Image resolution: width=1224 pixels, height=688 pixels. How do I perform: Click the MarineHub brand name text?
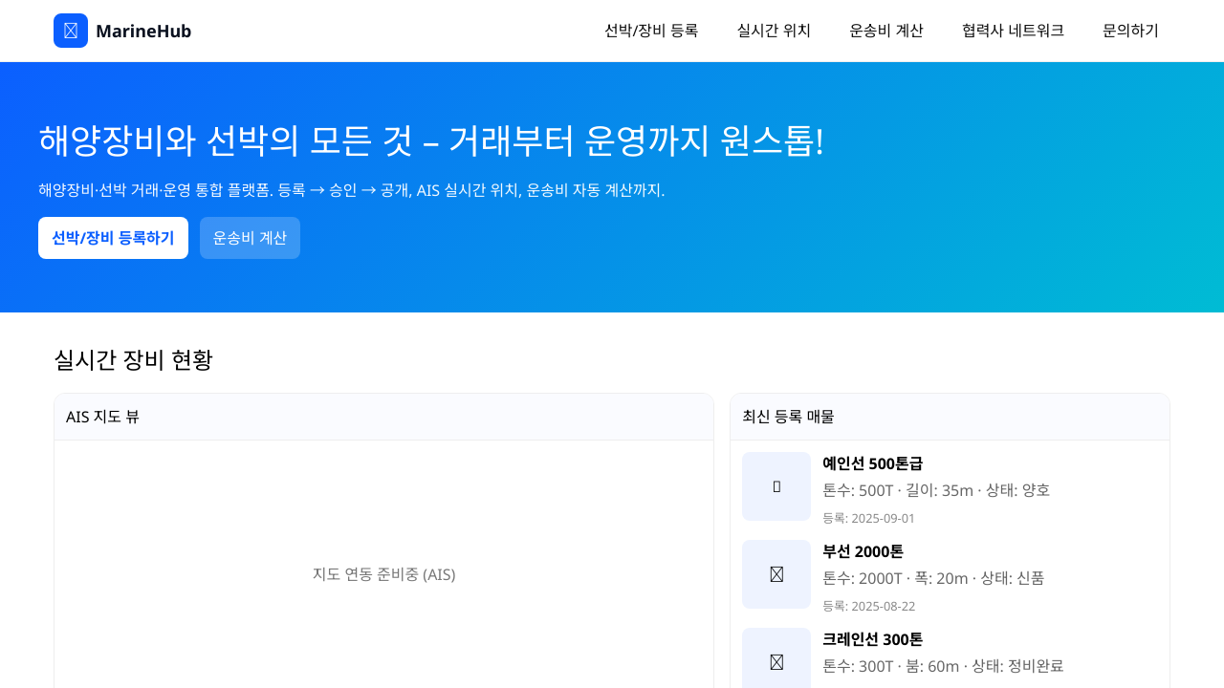pyautogui.click(x=143, y=32)
